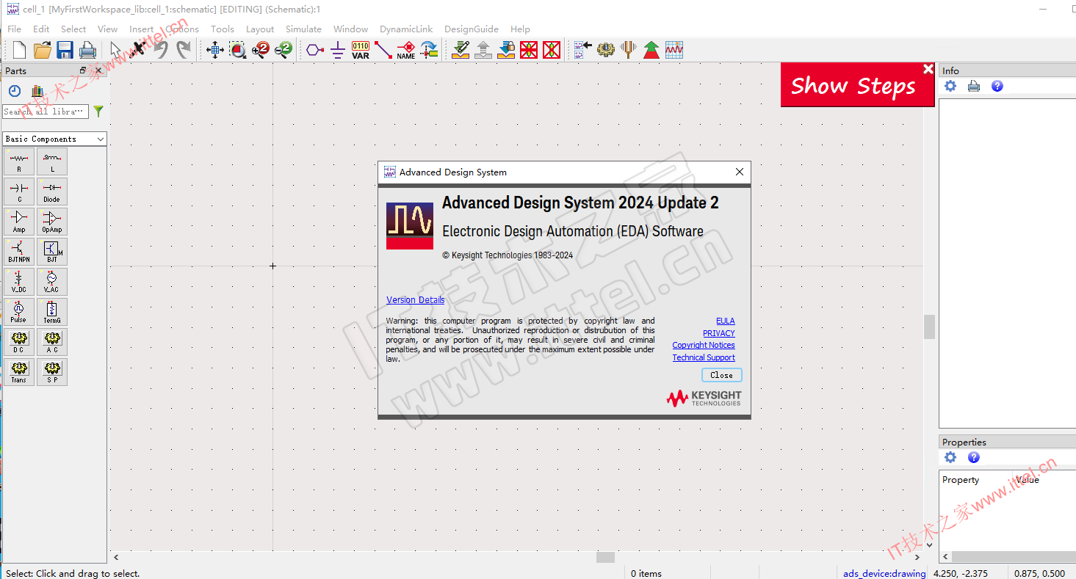Open the Info panel settings gear
Screen dimensions: 1076x579
coord(950,86)
